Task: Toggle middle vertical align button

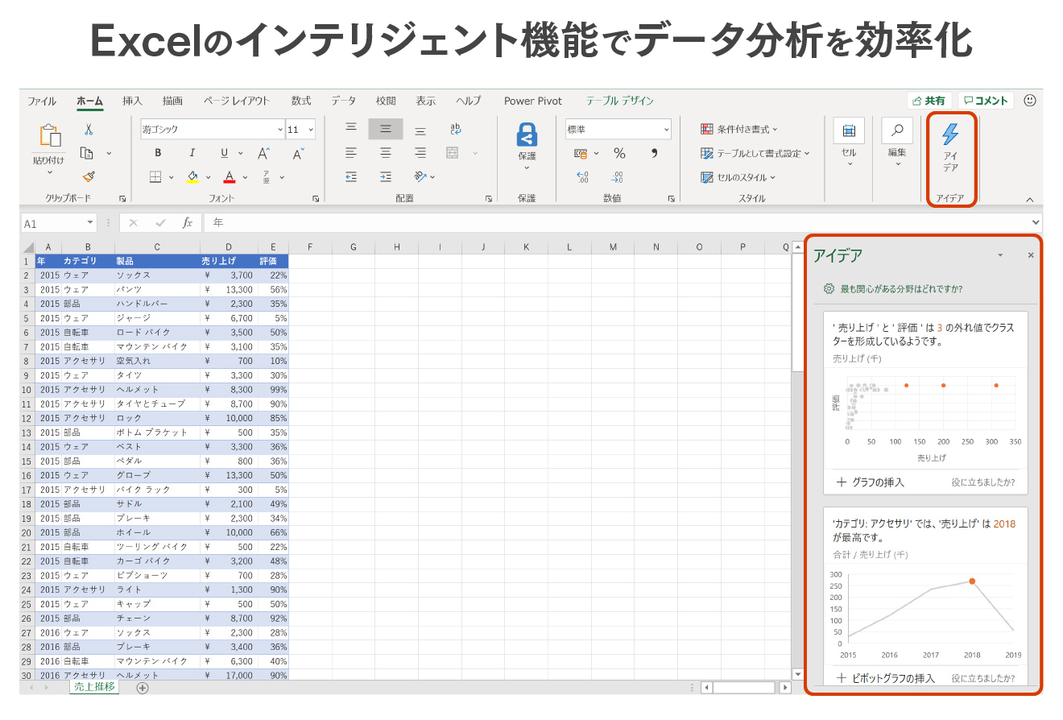Action: point(386,129)
